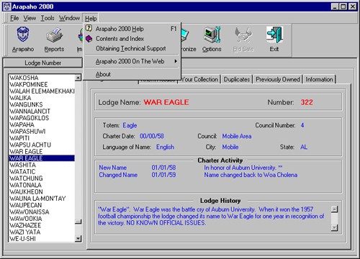Switch to the Information tab
This screenshot has width=360, height=259.
[319, 79]
